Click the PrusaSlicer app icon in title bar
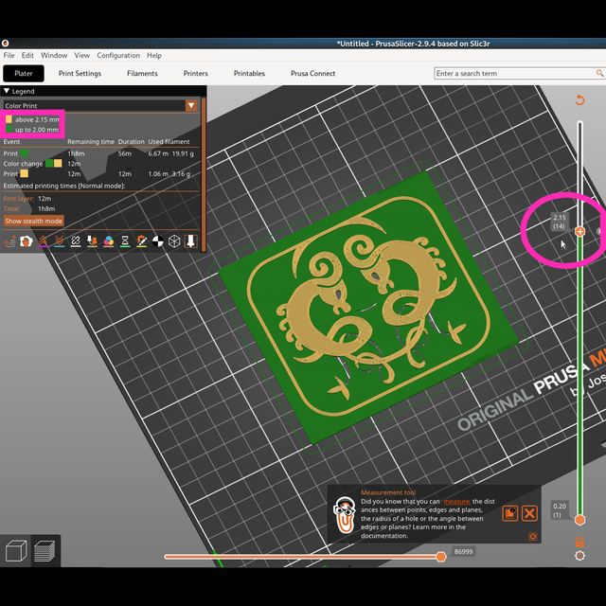Screen dimensions: 606x606 point(5,44)
